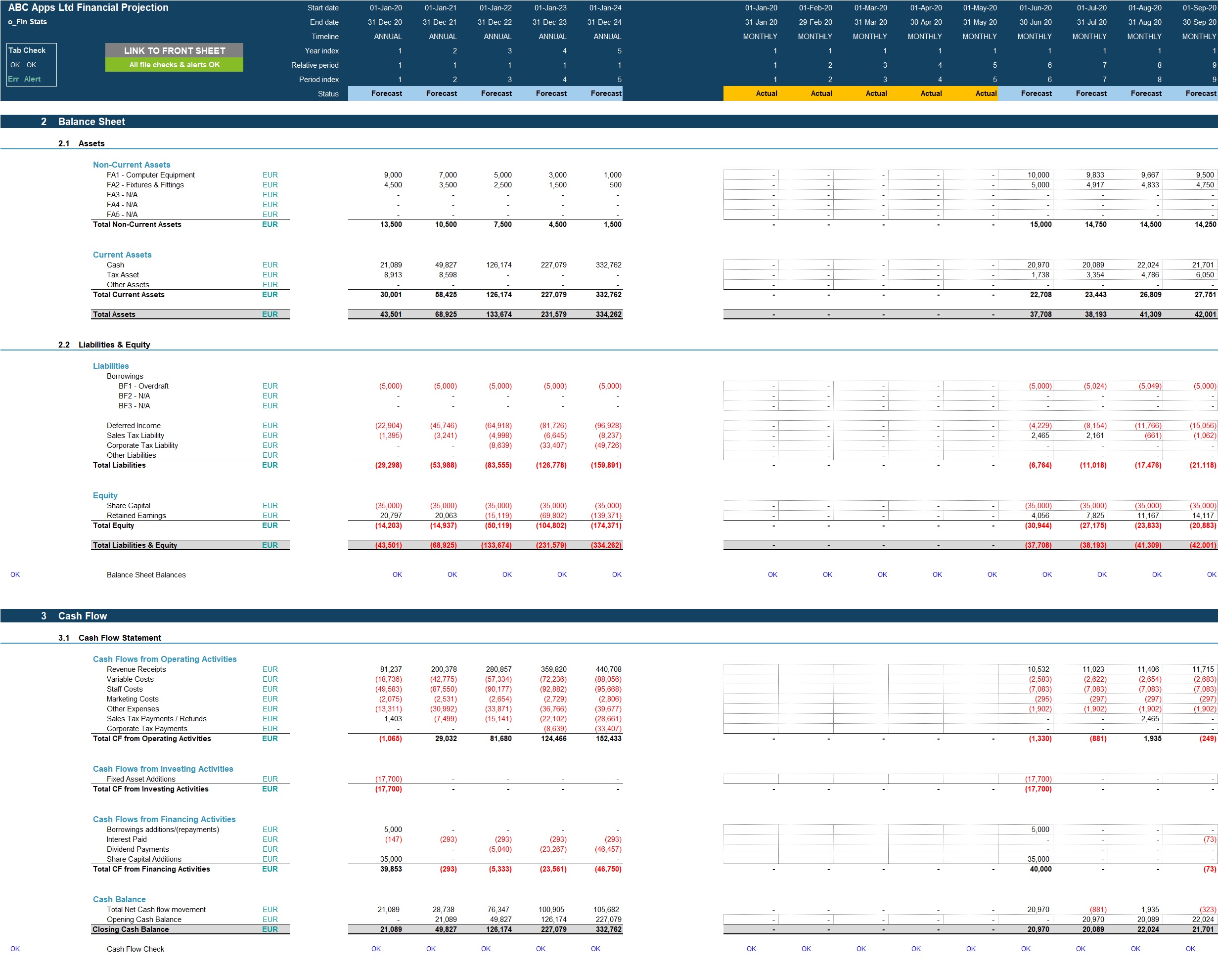Click the '2.1 Assets' subheading
Screen dimensions: 1218x964
coord(81,143)
